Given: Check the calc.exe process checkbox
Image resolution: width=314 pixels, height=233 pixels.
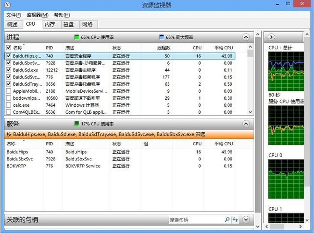Looking at the screenshot, I should pyautogui.click(x=8, y=105).
